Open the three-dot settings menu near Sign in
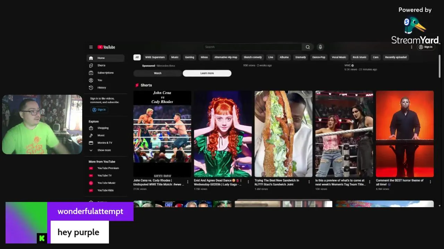 pyautogui.click(x=412, y=47)
